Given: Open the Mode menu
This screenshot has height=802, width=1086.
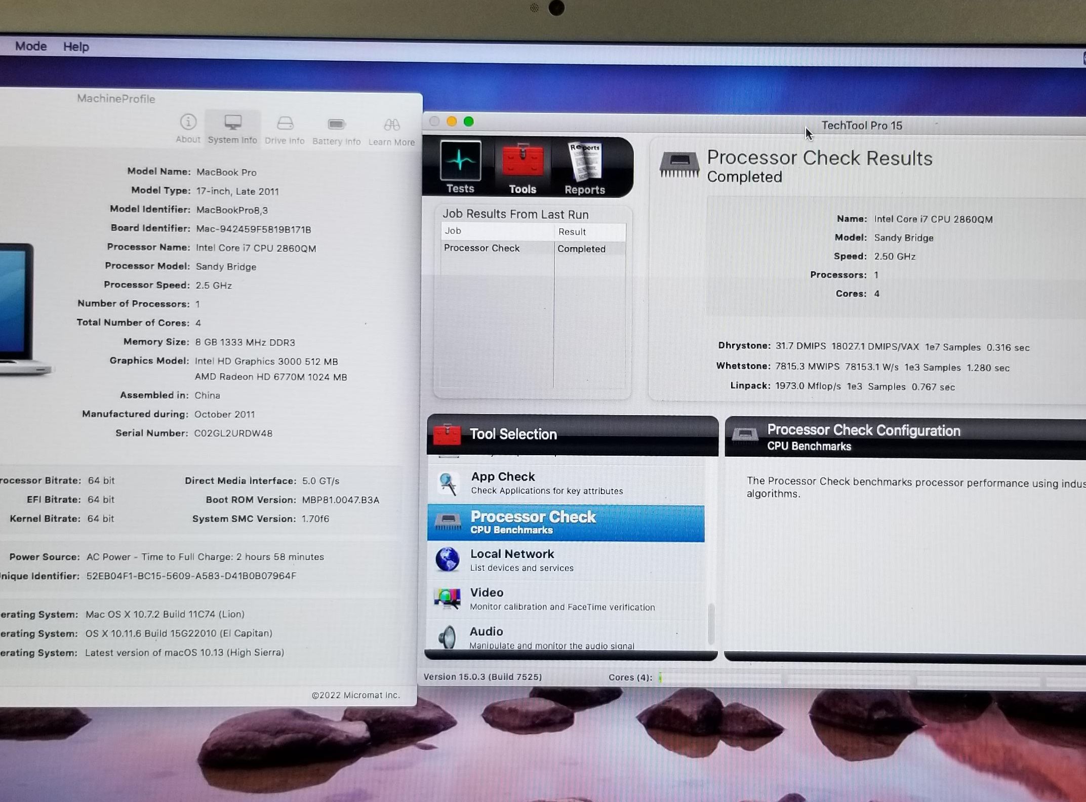Looking at the screenshot, I should point(31,46).
